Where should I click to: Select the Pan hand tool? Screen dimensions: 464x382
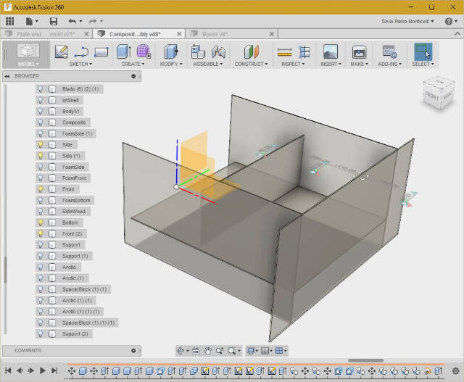click(207, 351)
